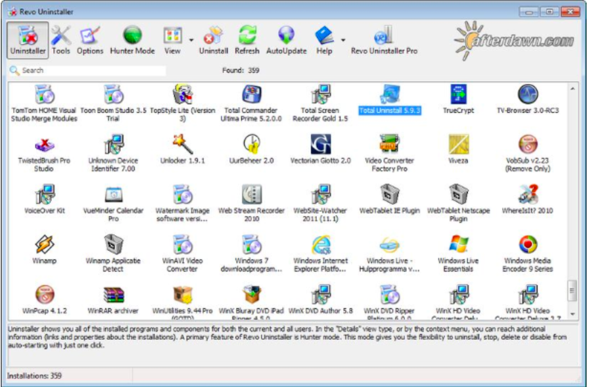Open the afterdawn.com logo link

click(514, 40)
